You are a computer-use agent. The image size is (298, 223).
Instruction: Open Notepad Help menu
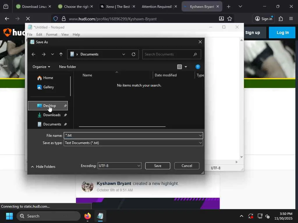76,35
